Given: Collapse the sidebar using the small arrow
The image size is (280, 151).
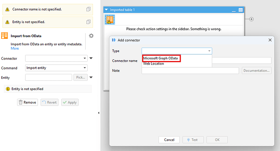Looking at the screenshot, I should [99, 113].
